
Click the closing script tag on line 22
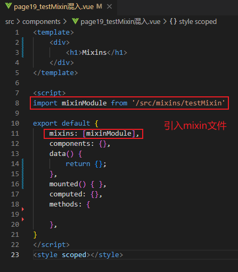point(52,245)
